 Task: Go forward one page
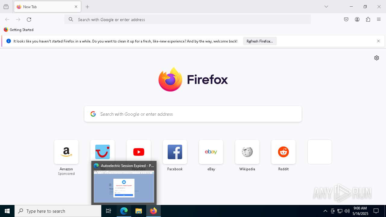18,20
